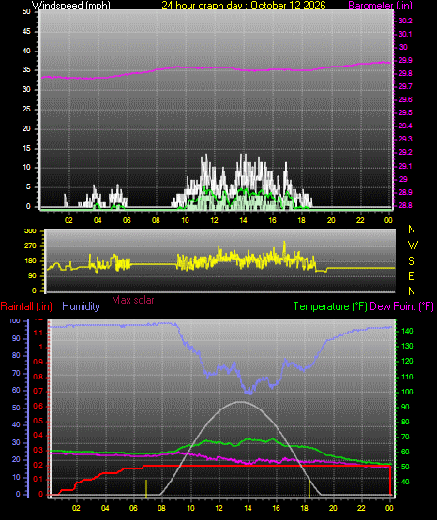Click hour "12" on the windspeed chart time axis
437x520 pixels.
215,220
